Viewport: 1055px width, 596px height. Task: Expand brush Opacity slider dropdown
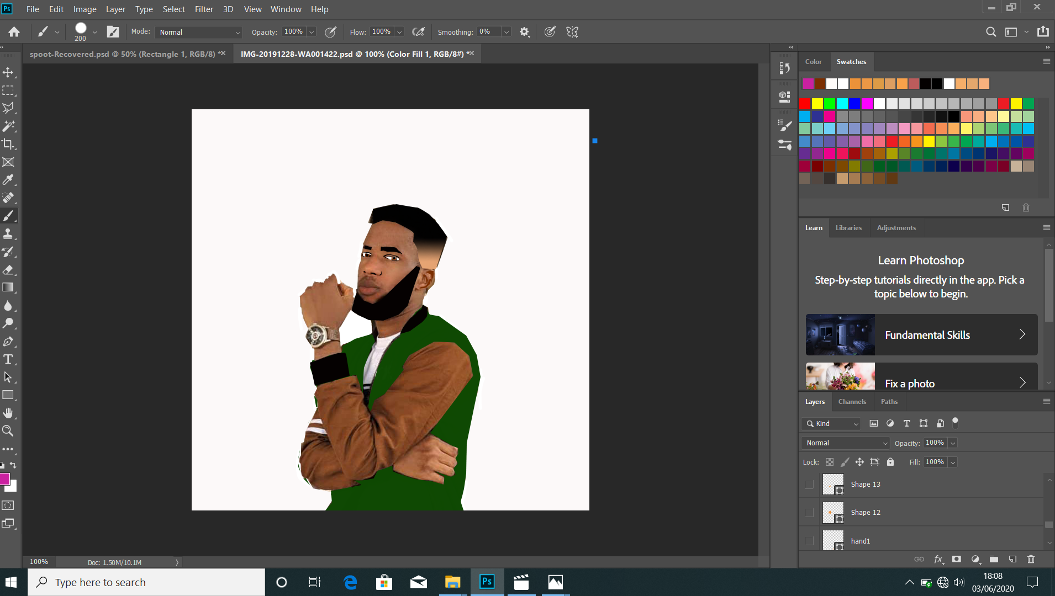312,32
